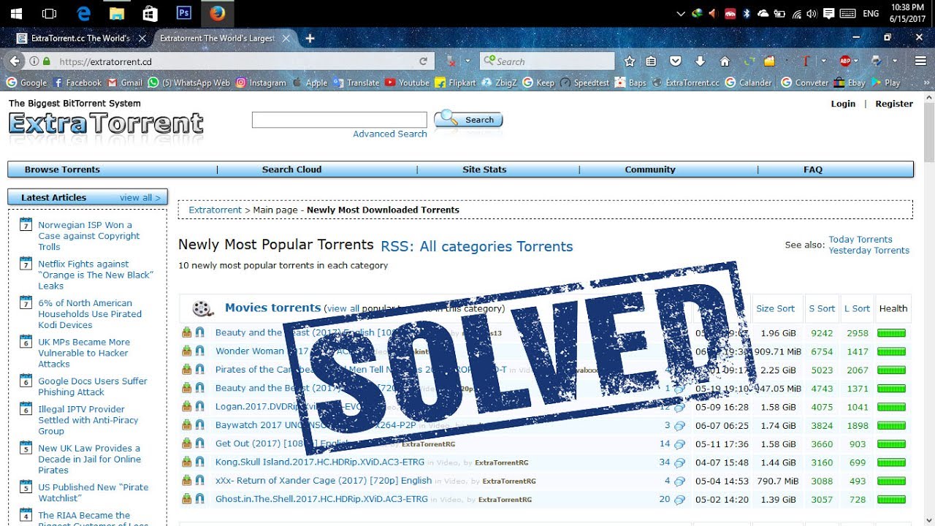Open Community menu item
Image resolution: width=935 pixels, height=526 pixels.
[650, 169]
